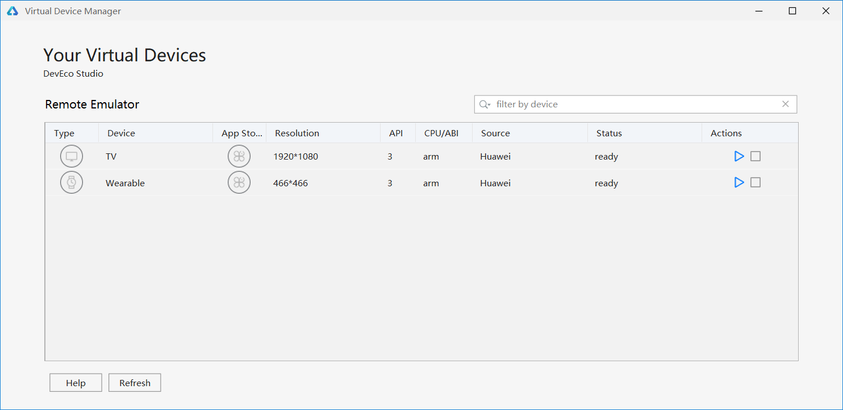This screenshot has width=843, height=410.
Task: Click the Wearable watch type icon
Action: tap(71, 182)
